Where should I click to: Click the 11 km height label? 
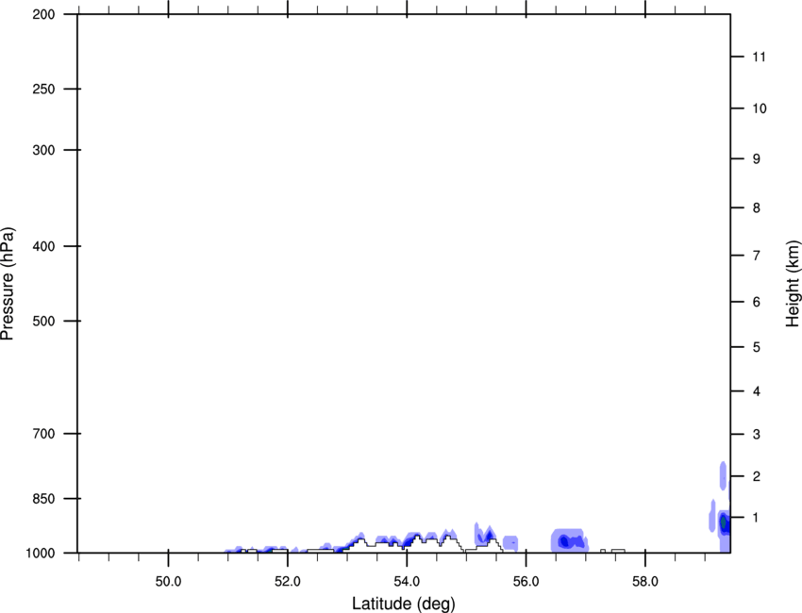coord(759,57)
